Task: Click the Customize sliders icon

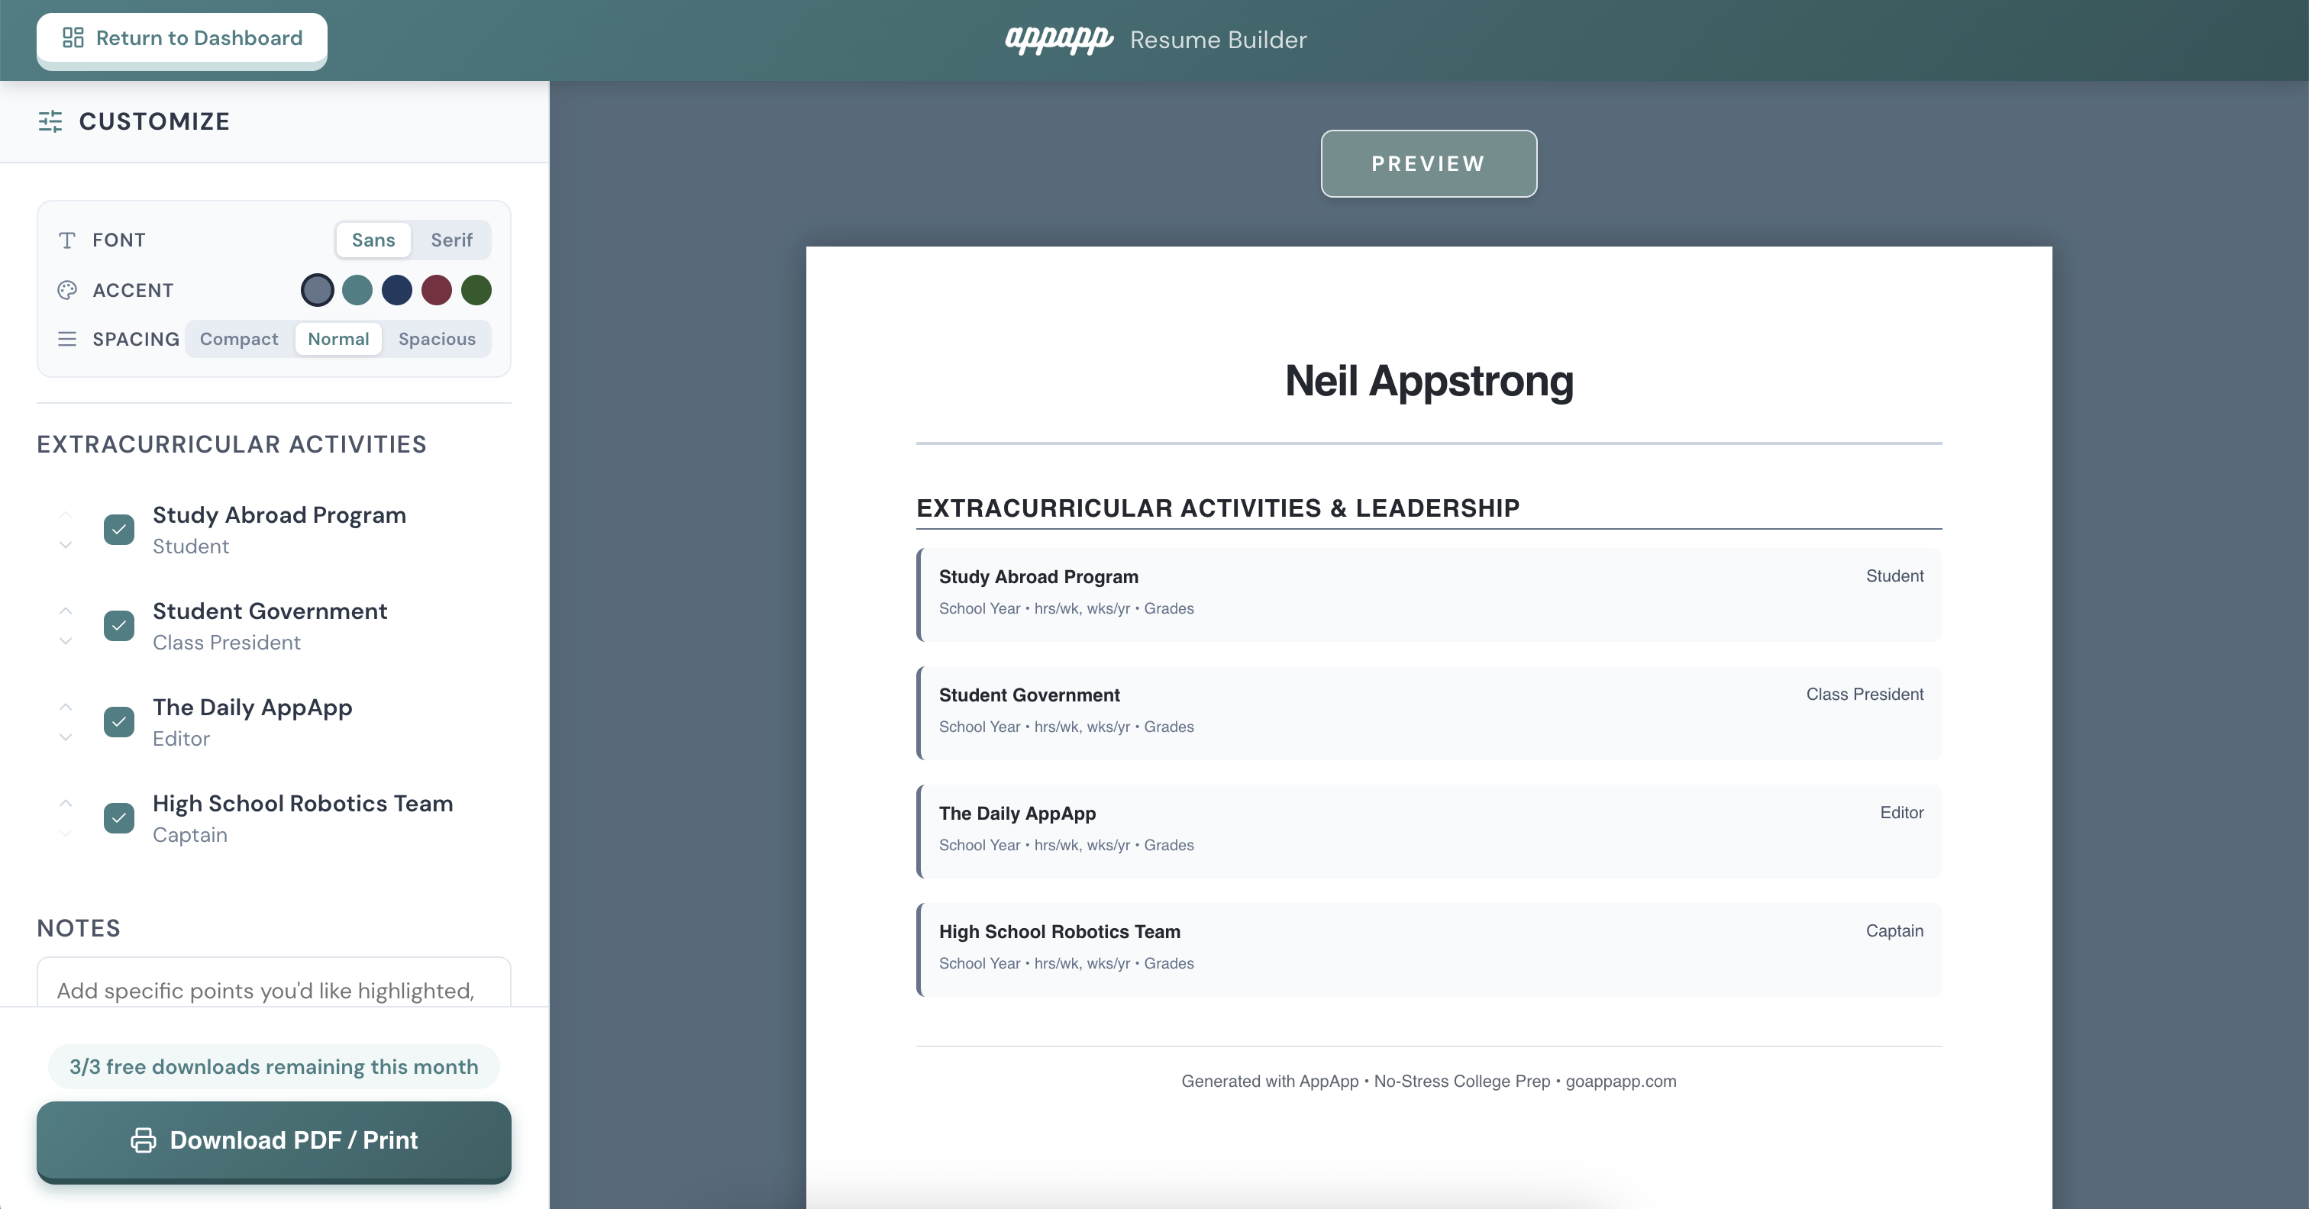Action: [50, 121]
